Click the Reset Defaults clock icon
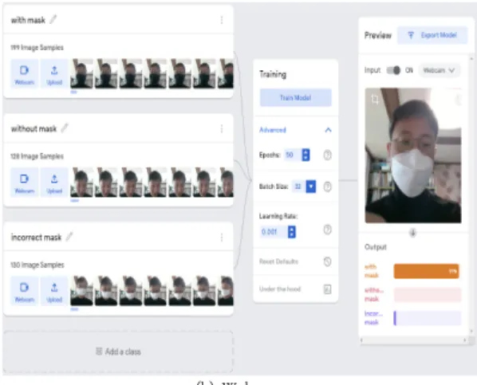477x385 pixels. 327,261
